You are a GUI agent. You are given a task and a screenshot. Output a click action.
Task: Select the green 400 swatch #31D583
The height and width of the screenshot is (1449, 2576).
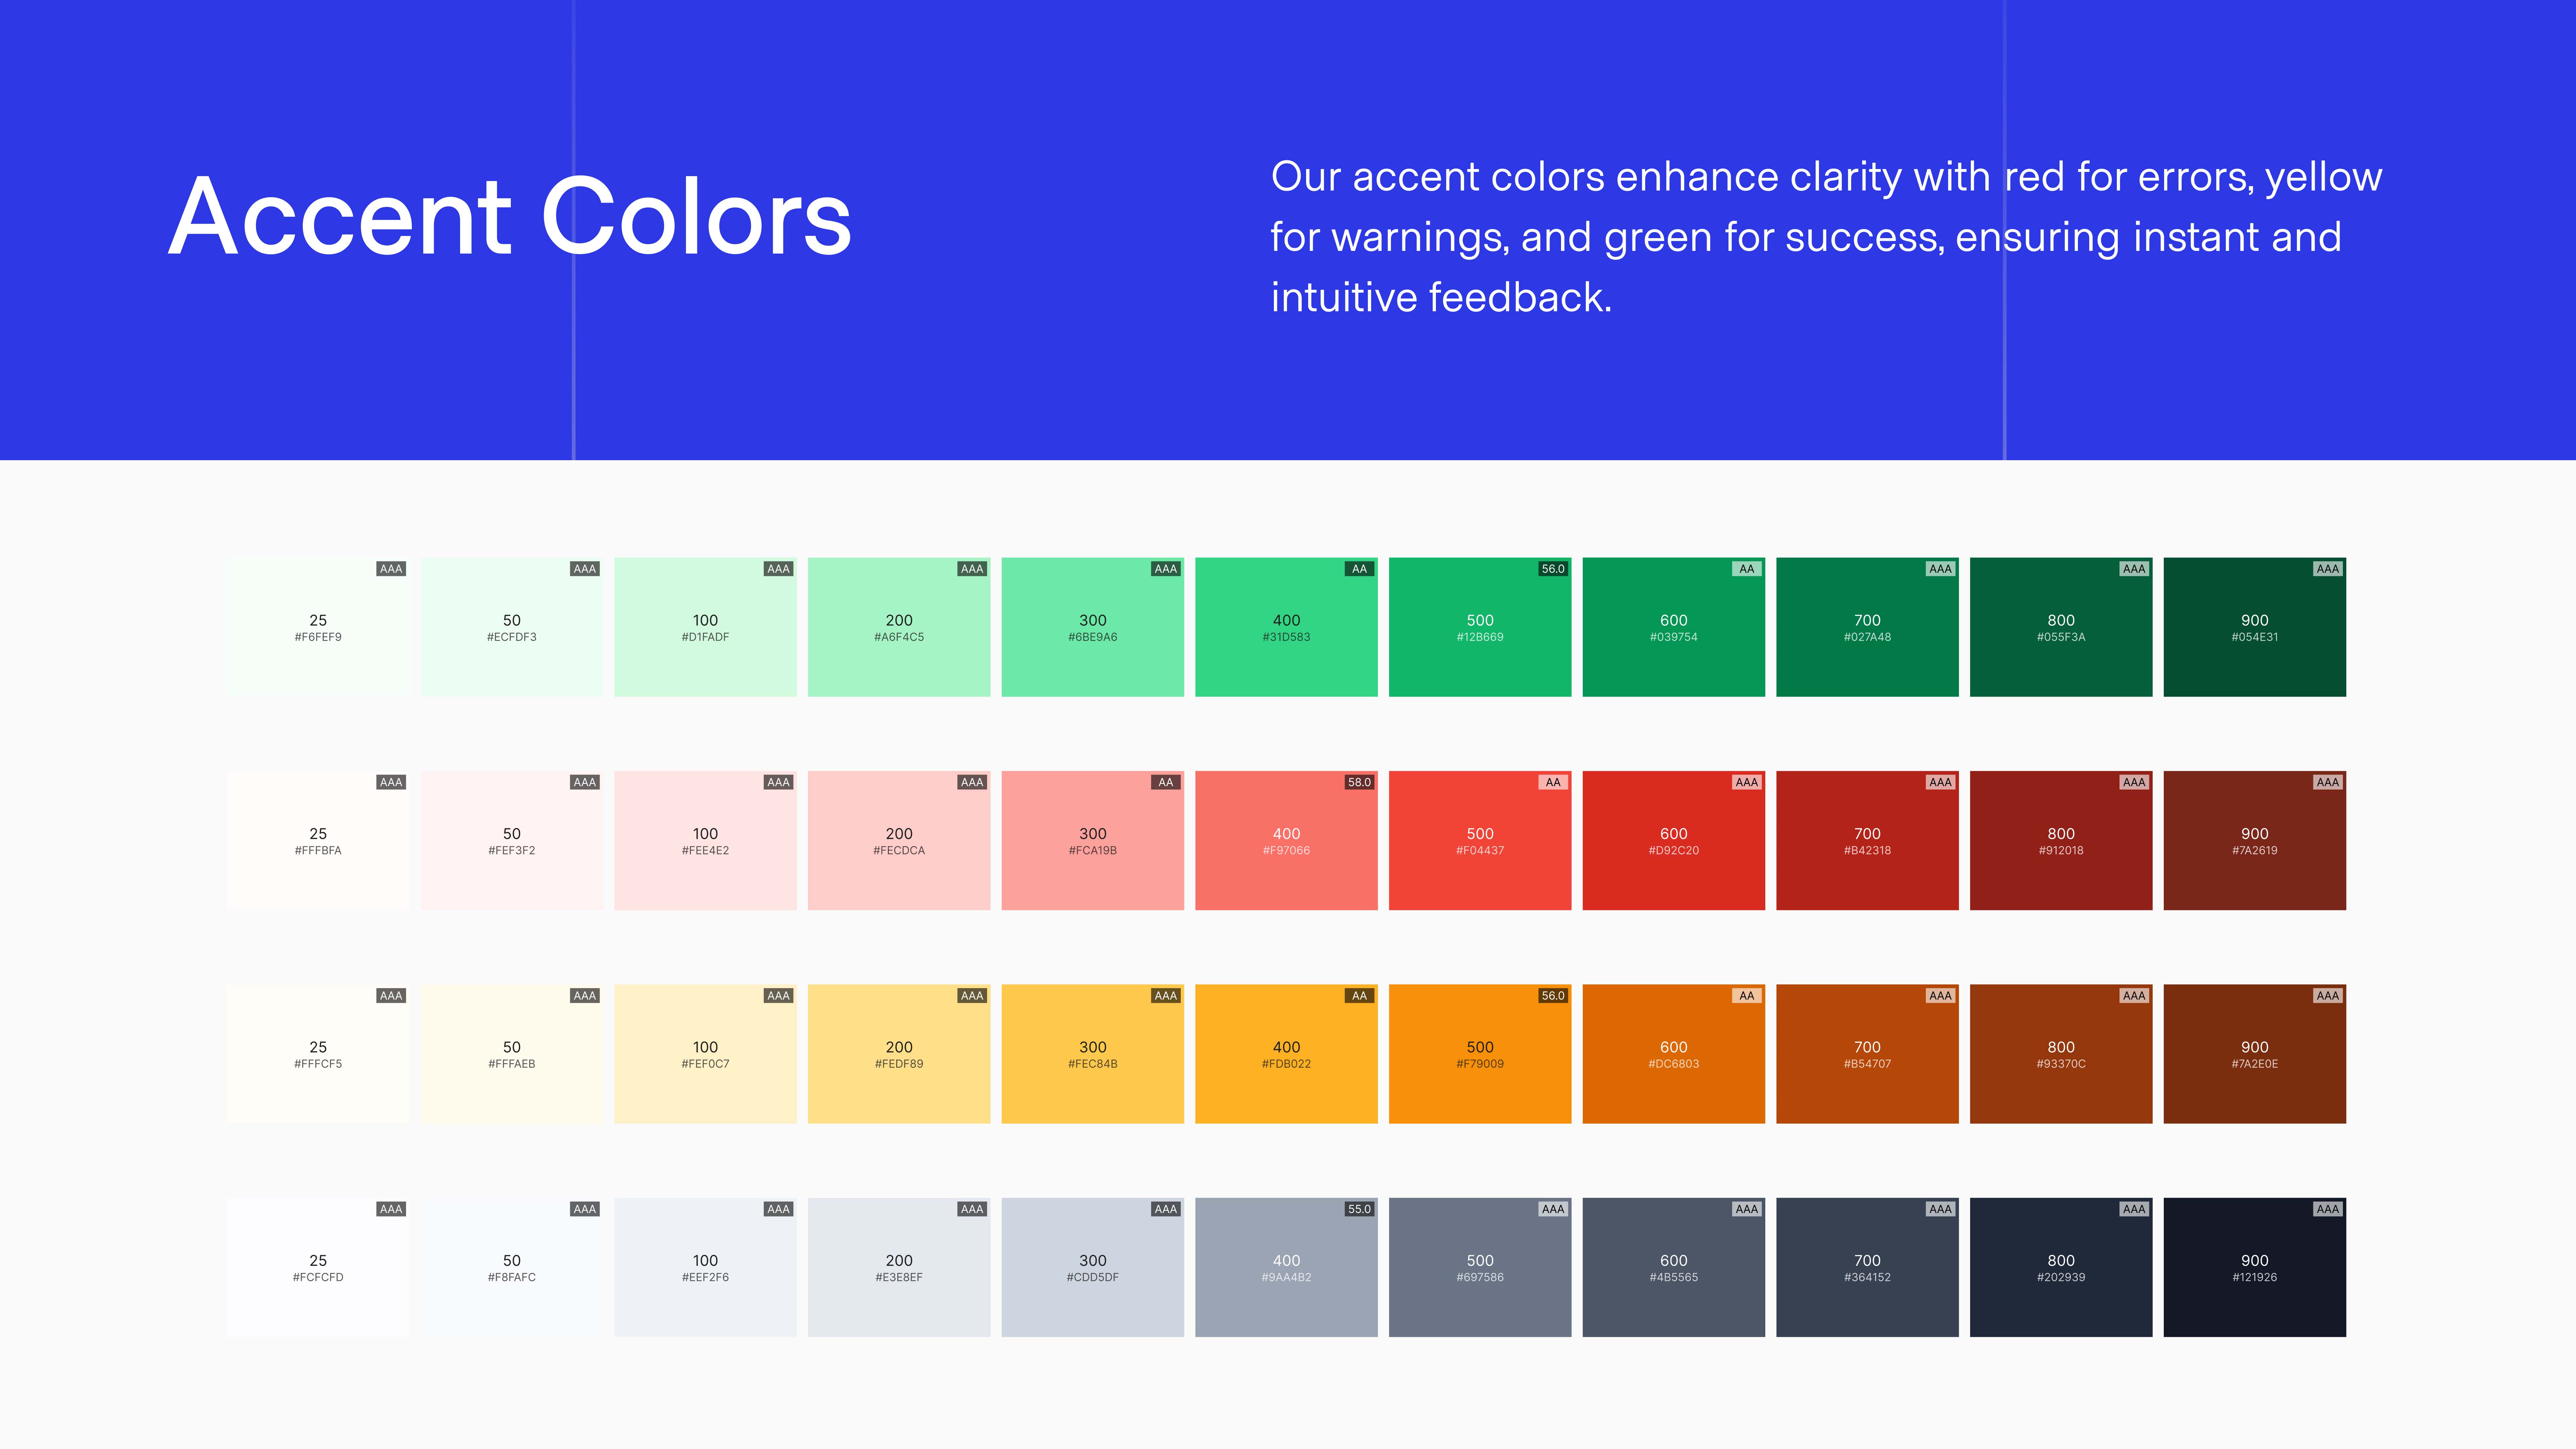coord(1286,627)
